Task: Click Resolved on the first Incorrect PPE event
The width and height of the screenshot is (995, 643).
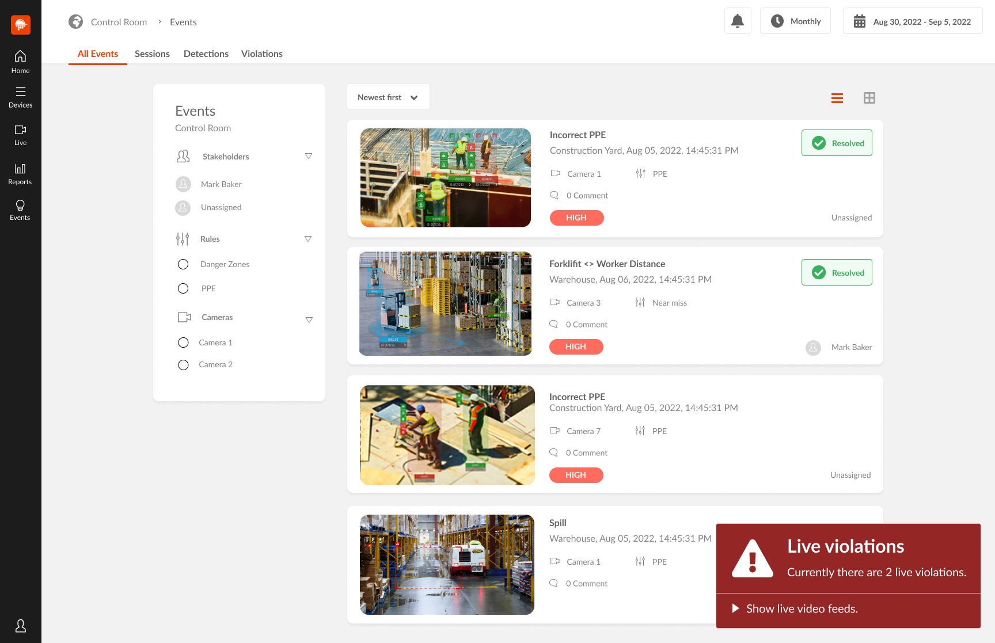Action: point(837,143)
